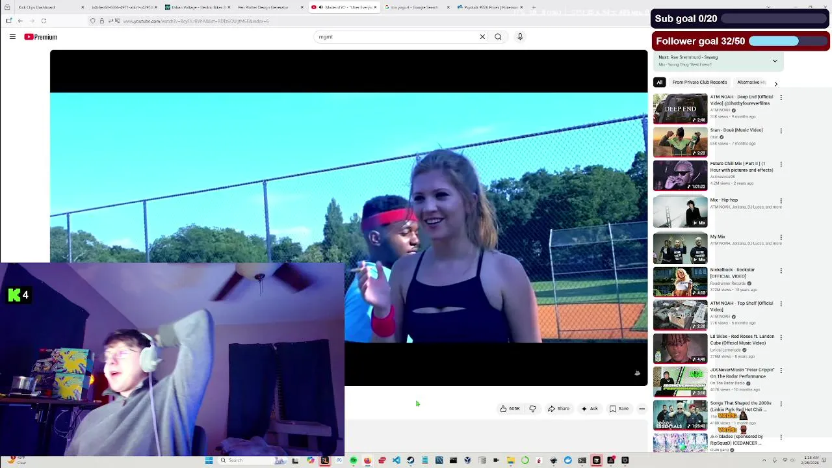This screenshot has width=832, height=468.
Task: Open Firefox from the taskbar
Action: pyautogui.click(x=367, y=460)
